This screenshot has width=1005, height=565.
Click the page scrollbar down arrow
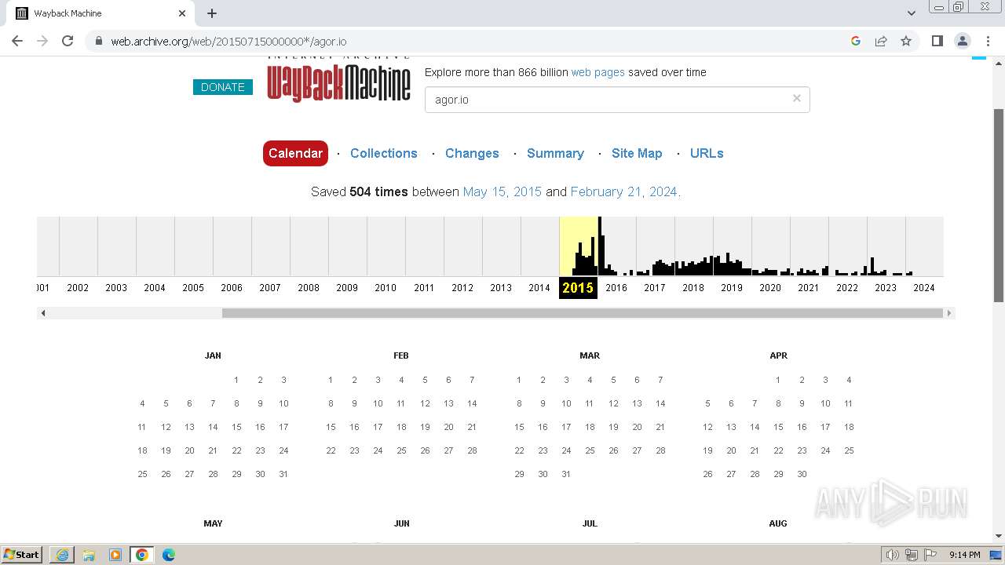999,537
